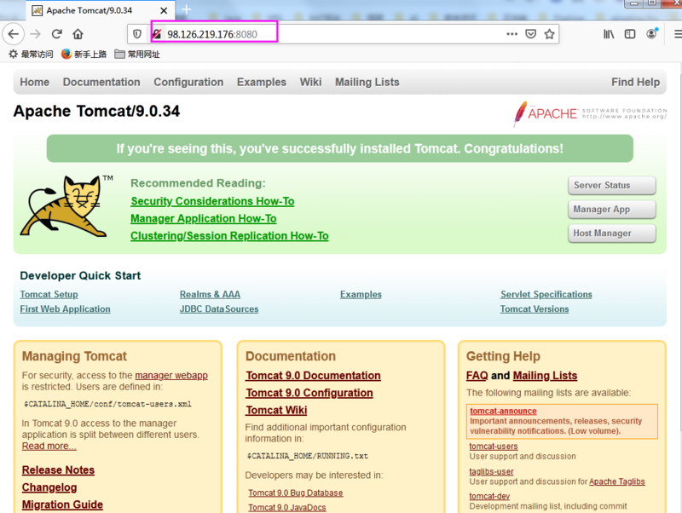
Task: Click the Back navigation arrow
Action: point(14,34)
